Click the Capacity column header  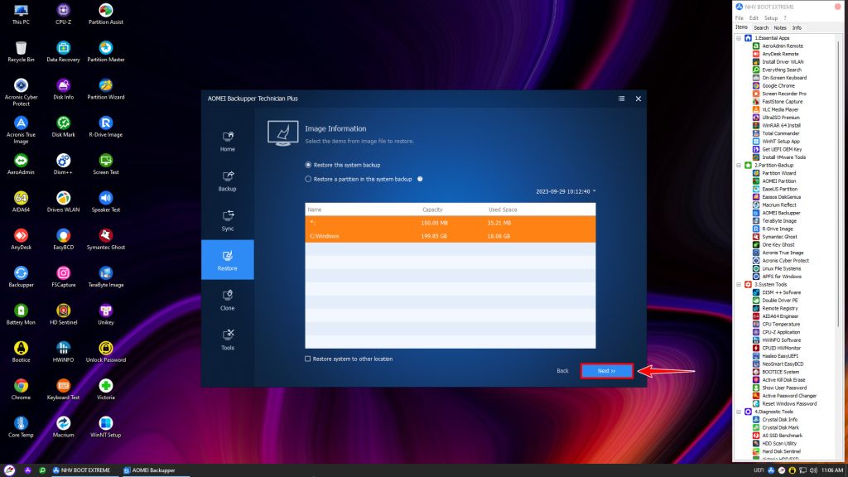click(432, 210)
